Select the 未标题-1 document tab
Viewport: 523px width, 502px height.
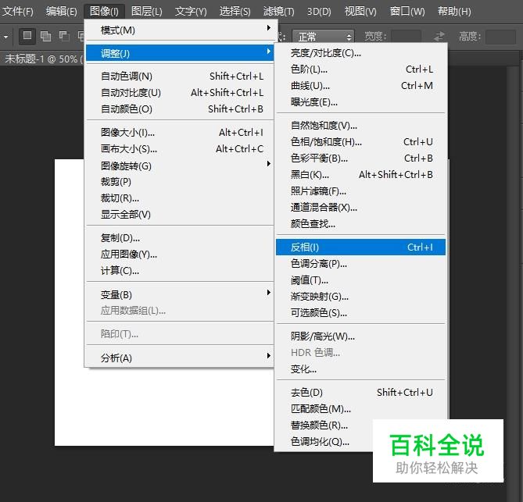coord(42,59)
